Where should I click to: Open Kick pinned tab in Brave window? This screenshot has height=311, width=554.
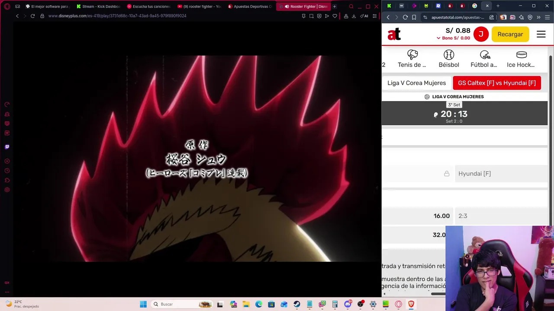pyautogui.click(x=389, y=6)
